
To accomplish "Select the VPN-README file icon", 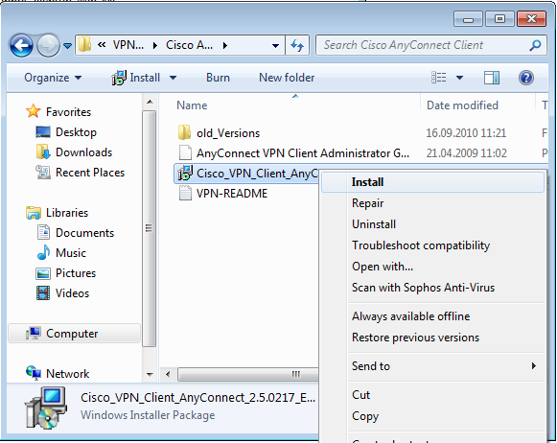I will tap(185, 193).
